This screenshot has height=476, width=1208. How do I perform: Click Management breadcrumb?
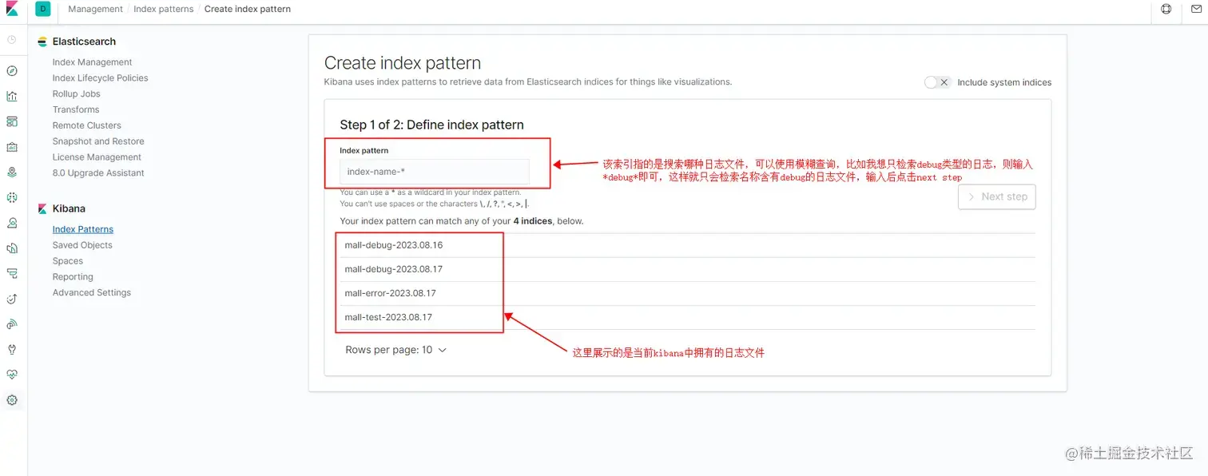(x=95, y=9)
